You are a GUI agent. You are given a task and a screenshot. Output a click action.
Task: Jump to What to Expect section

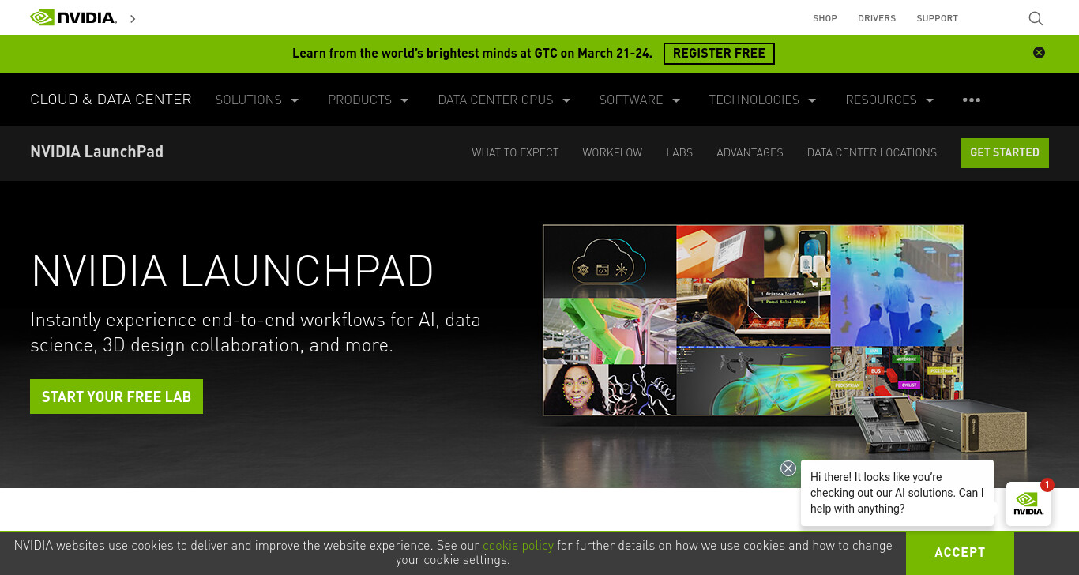(515, 152)
